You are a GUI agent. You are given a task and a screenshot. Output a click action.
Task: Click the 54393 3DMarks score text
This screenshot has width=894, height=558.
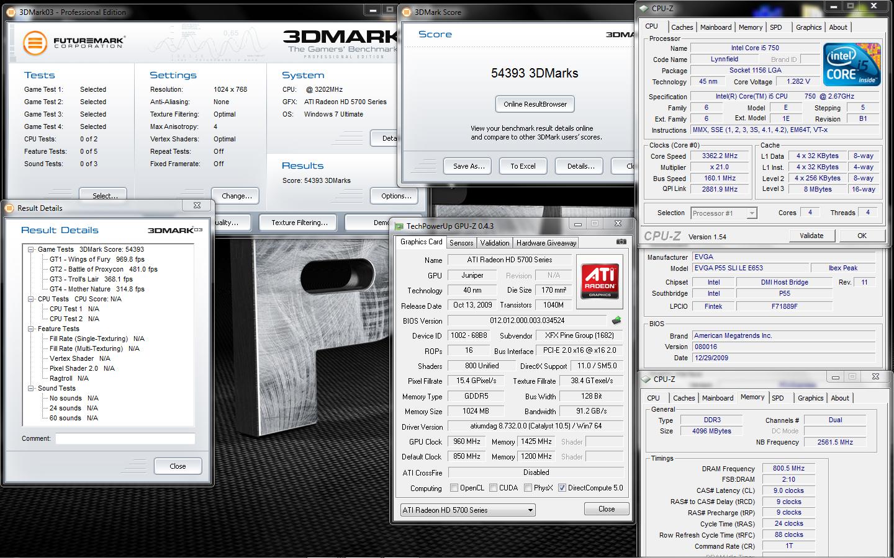(x=535, y=73)
